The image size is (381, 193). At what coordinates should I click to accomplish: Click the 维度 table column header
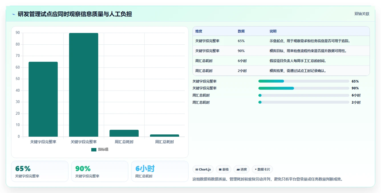(199, 31)
